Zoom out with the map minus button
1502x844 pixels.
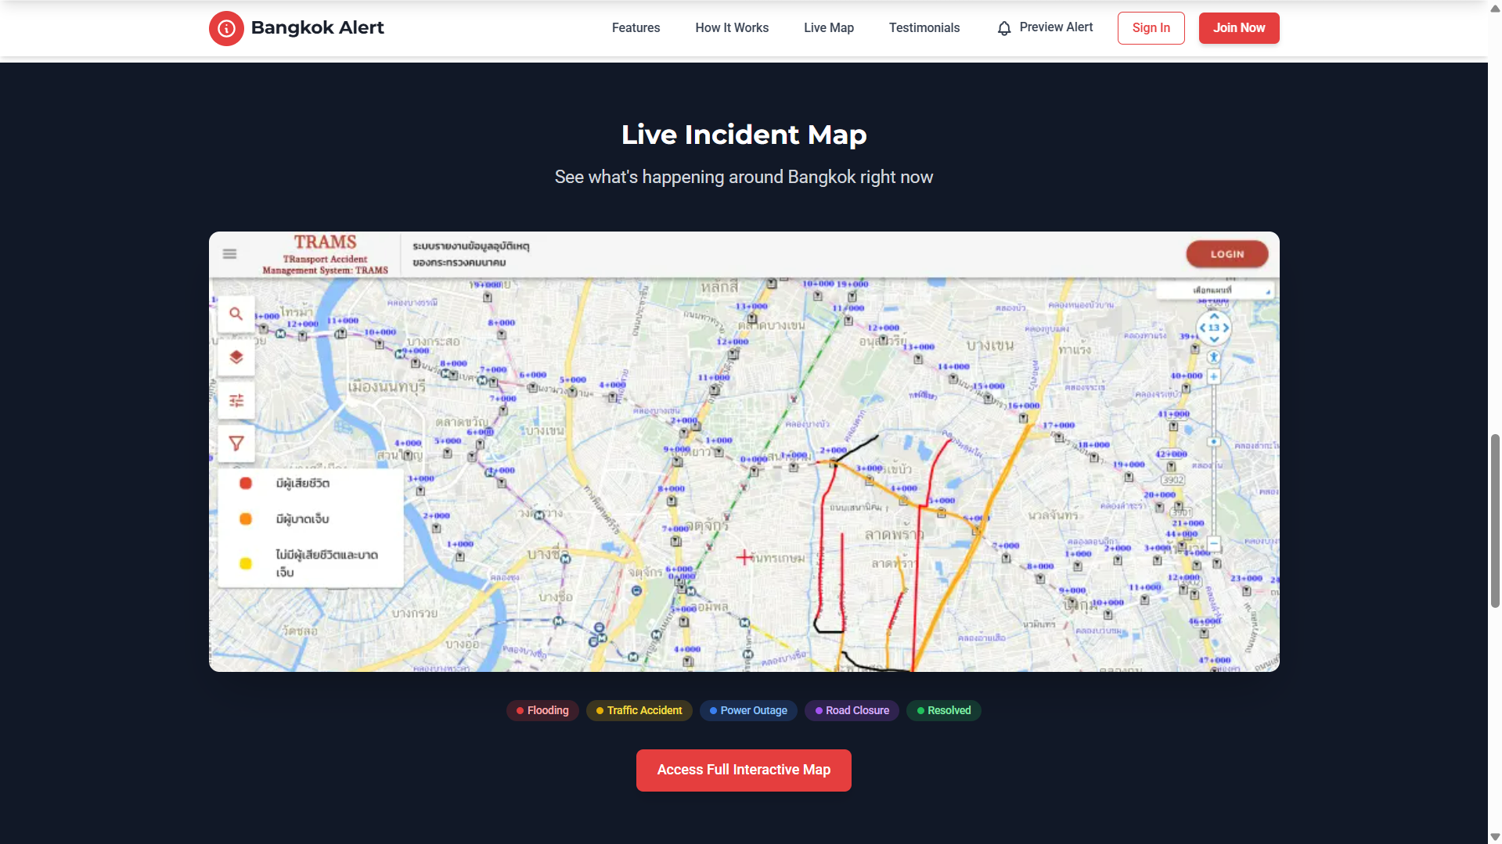click(x=1213, y=543)
